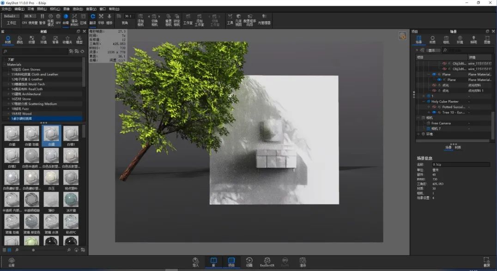Select the Free Camera item
The height and width of the screenshot is (271, 497).
click(441, 123)
